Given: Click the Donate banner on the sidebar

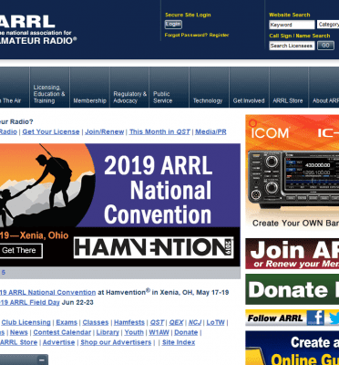Looking at the screenshot, I should [293, 289].
